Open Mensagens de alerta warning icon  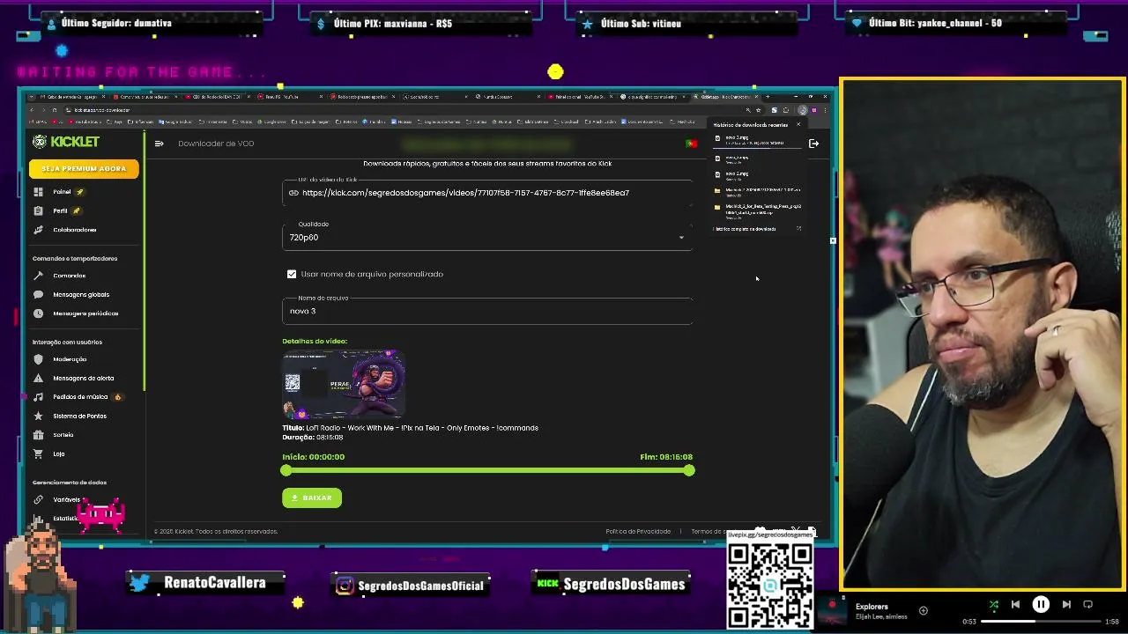(38, 379)
